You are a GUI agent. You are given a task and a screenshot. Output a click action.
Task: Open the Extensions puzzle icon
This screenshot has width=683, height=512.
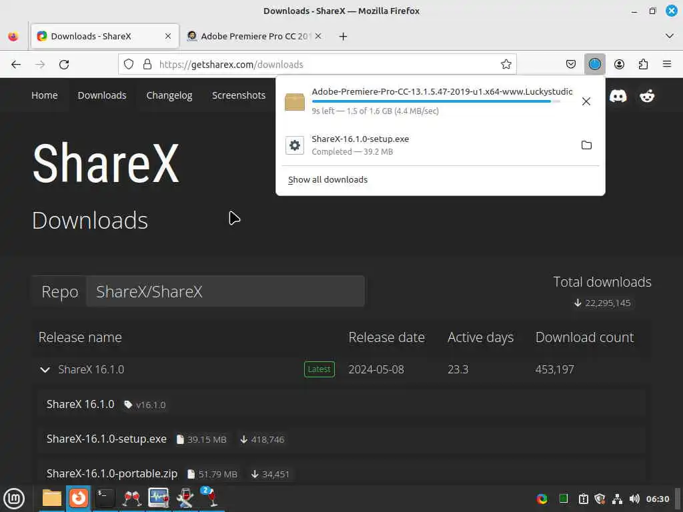[643, 65]
